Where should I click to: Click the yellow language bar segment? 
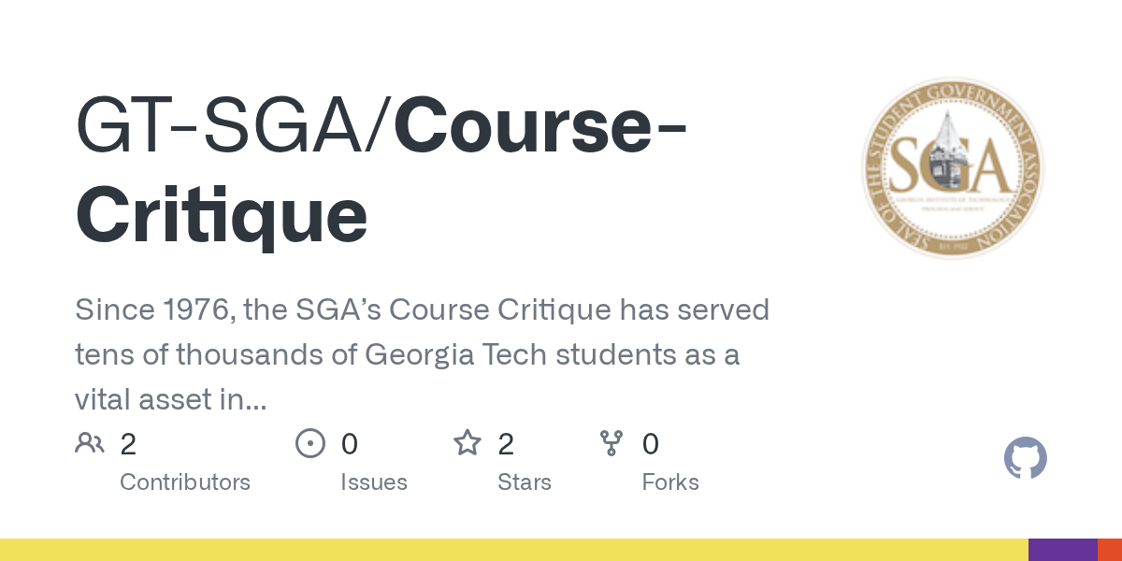click(x=514, y=550)
